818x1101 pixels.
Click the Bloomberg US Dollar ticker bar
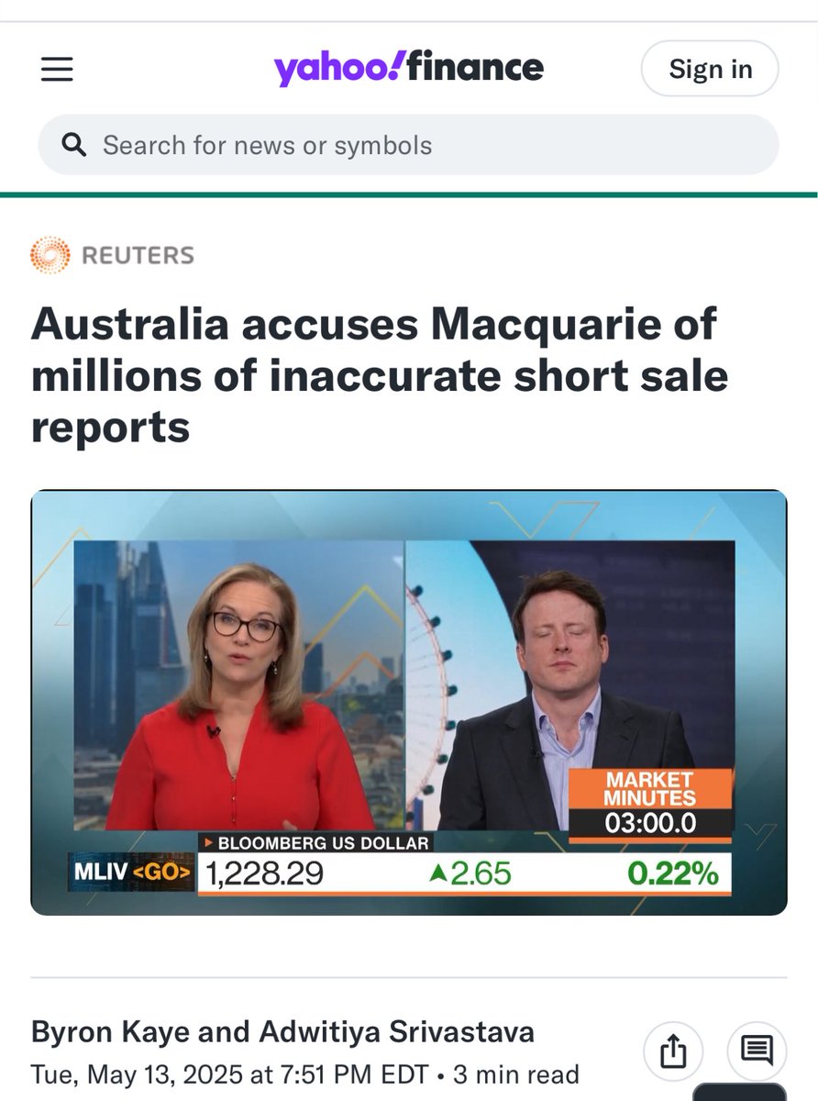[464, 863]
